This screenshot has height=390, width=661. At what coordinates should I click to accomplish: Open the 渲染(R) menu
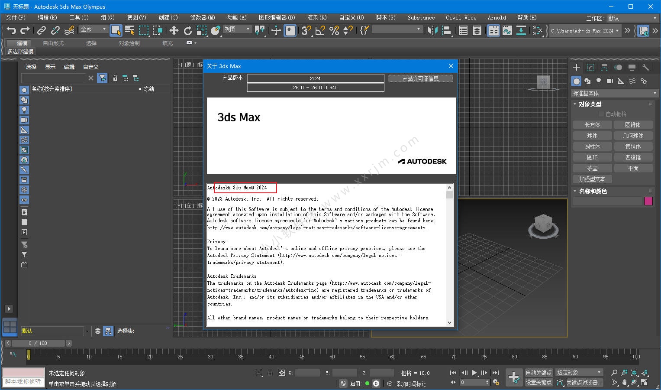click(317, 18)
